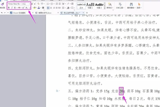The width and height of the screenshot is (160, 107).
Task: Expand the styles gallery
Action: pos(105,8)
